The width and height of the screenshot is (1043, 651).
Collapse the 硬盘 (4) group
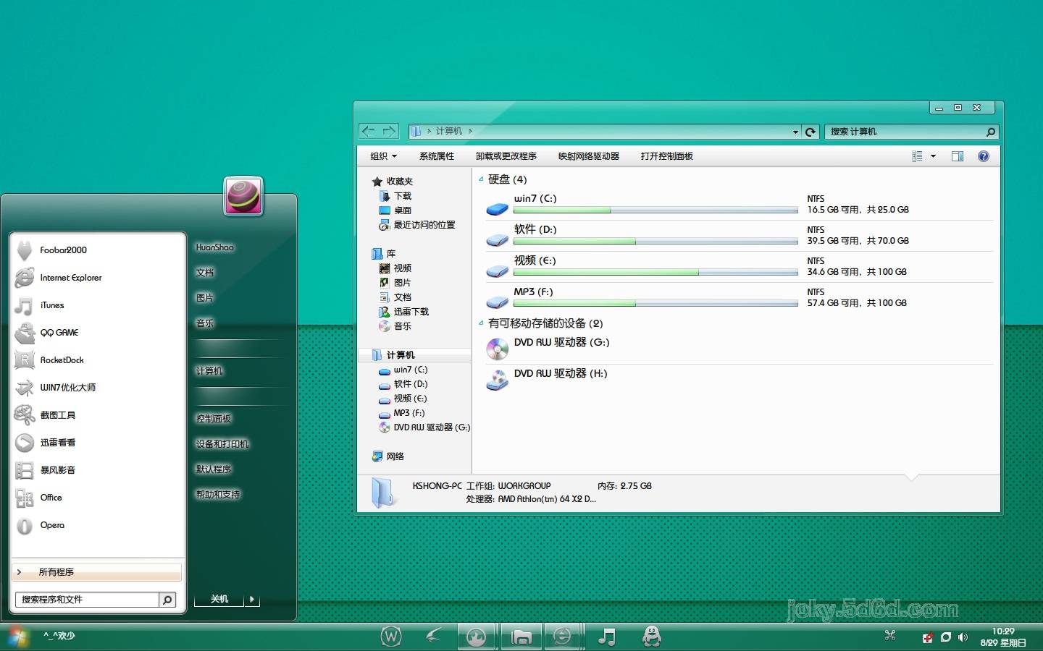[x=481, y=179]
